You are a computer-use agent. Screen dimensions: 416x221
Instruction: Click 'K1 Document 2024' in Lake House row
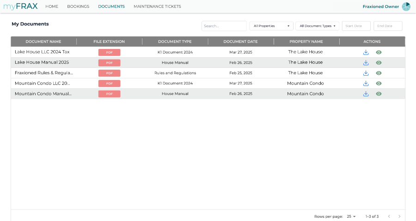click(x=175, y=52)
